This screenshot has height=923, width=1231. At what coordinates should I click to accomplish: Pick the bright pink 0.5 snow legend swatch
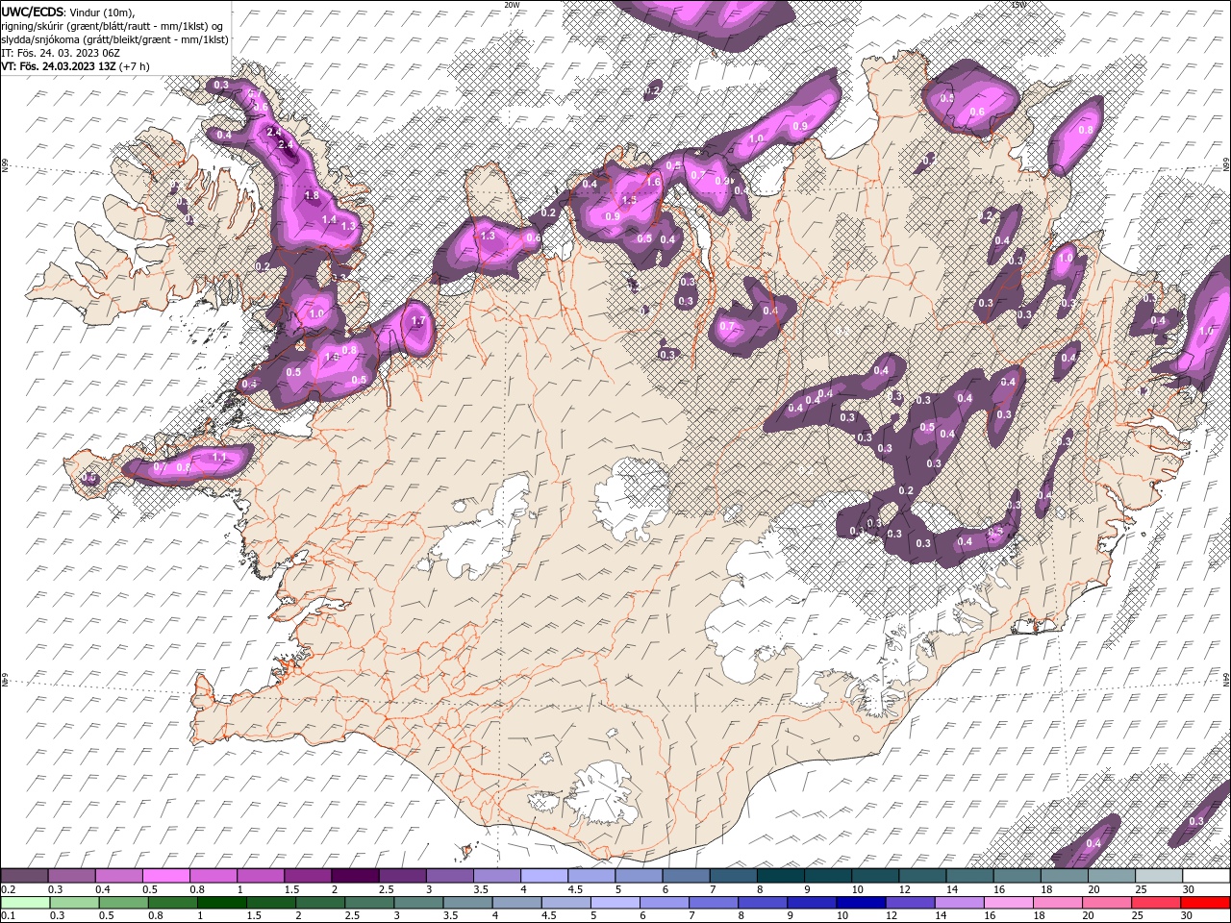click(x=165, y=876)
